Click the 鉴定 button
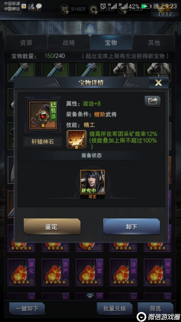Screen dimensions: 181x322 click(x=52, y=226)
